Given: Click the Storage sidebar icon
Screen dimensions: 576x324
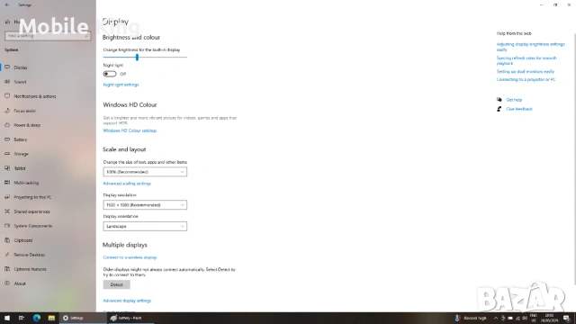Looking at the screenshot, I should click(x=7, y=154).
